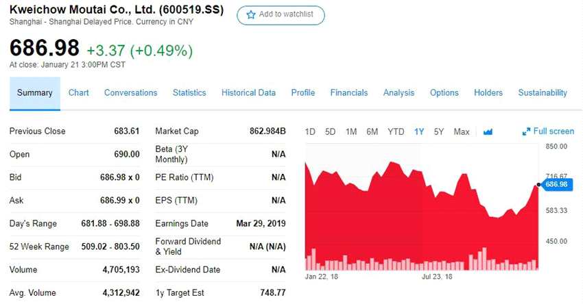Click the Holders tab
The height and width of the screenshot is (304, 583).
[488, 93]
